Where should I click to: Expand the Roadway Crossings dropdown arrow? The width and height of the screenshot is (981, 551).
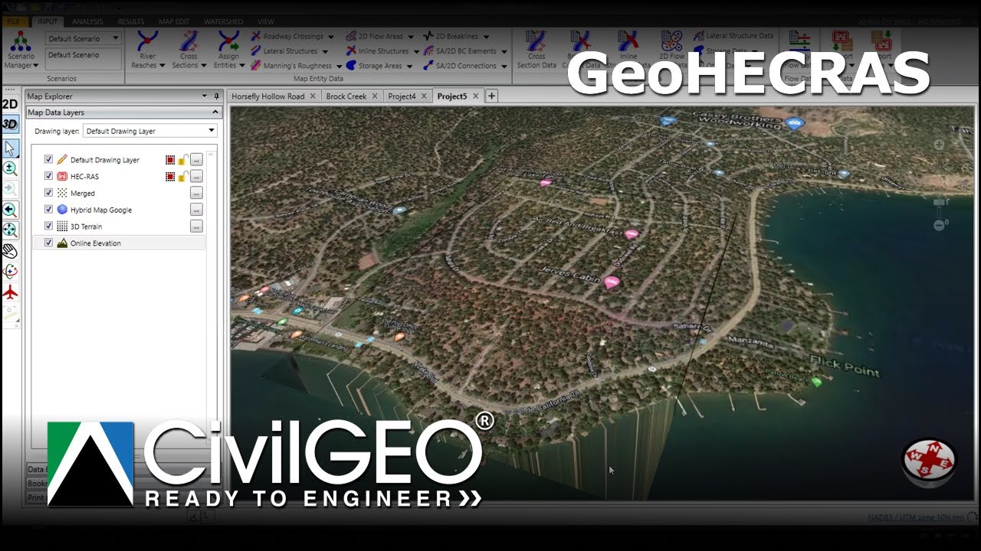(330, 37)
